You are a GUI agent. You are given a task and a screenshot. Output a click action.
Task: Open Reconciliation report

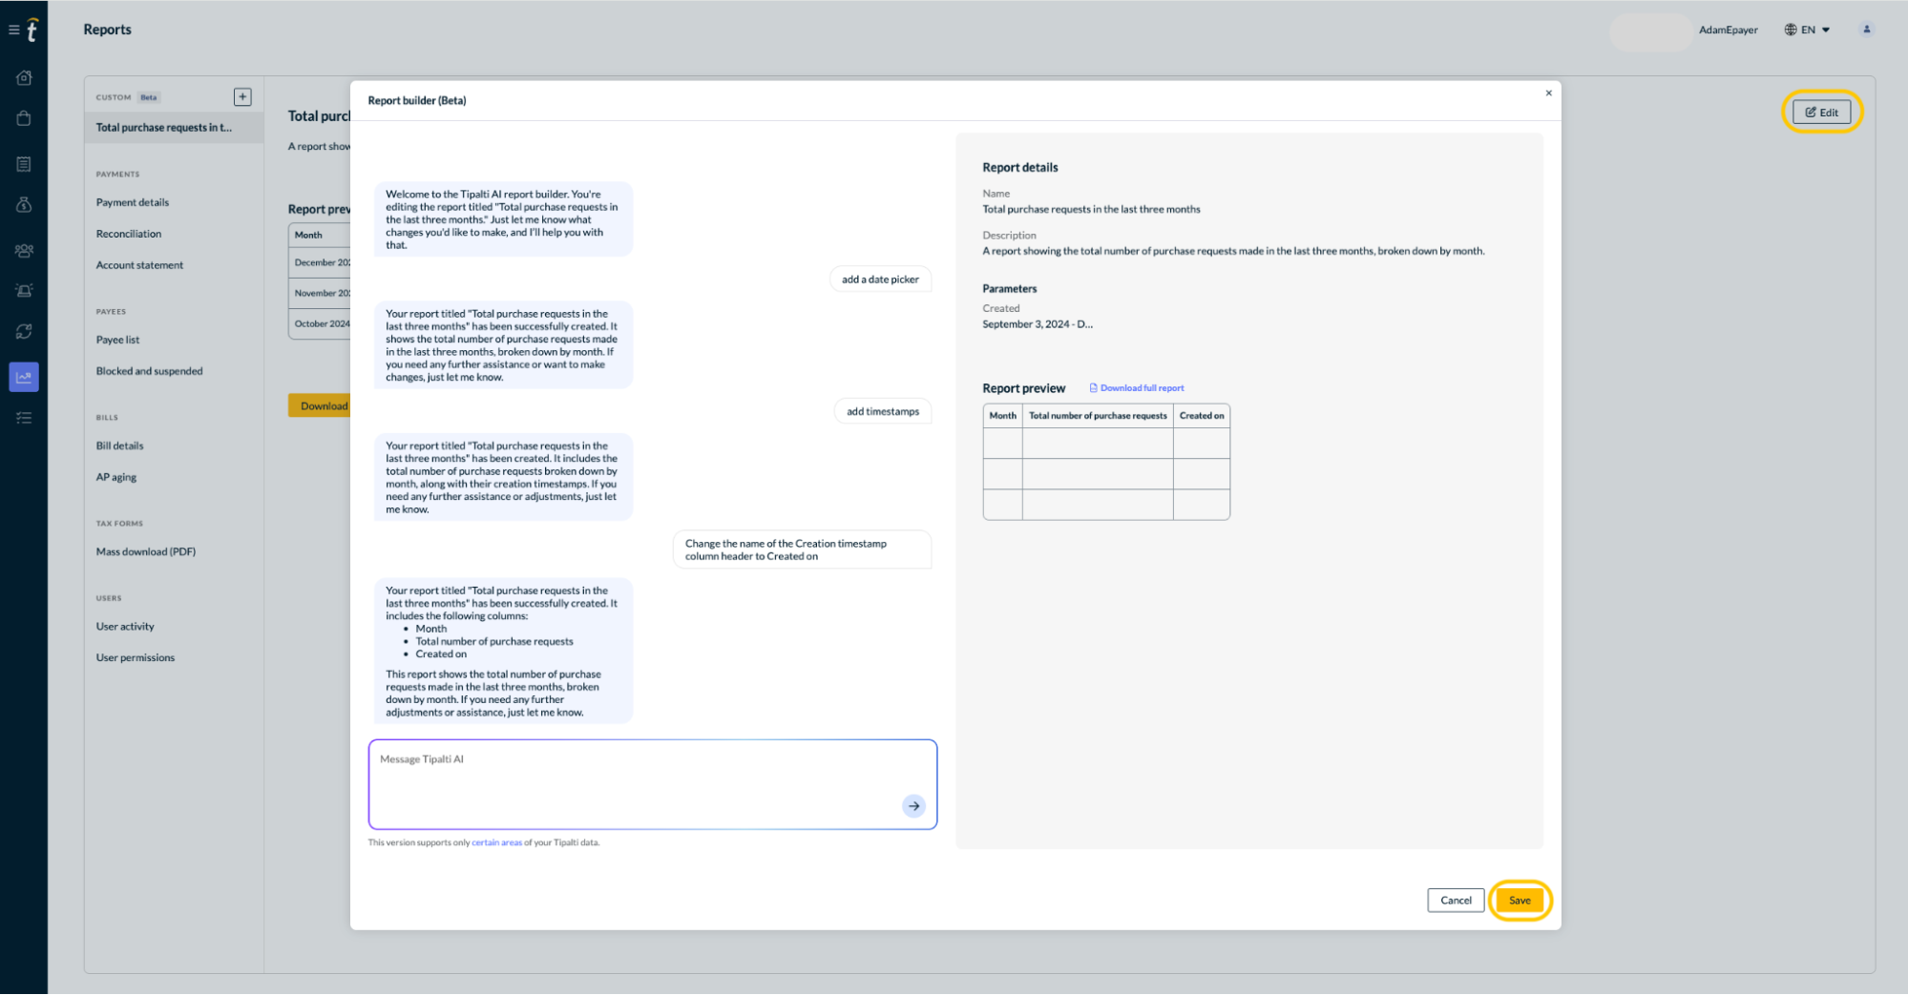(x=129, y=234)
